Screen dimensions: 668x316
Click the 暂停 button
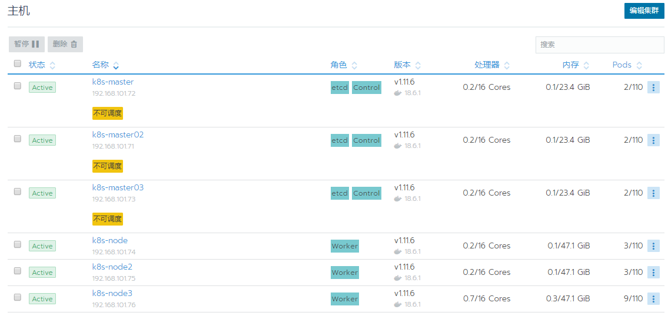(x=26, y=44)
